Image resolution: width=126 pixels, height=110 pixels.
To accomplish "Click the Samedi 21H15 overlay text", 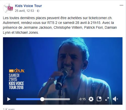I will pos(14,77).
